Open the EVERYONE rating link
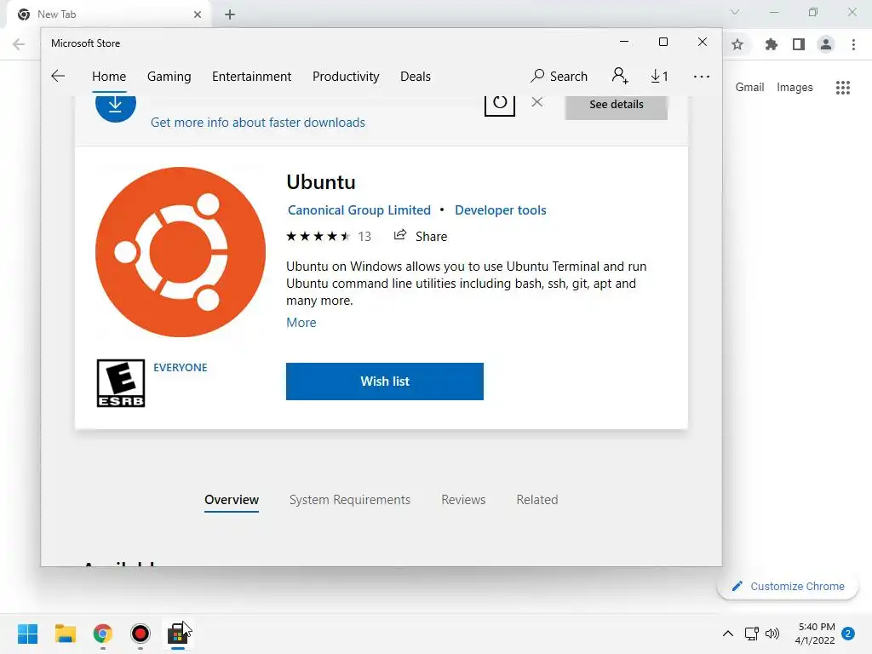 [x=181, y=368]
